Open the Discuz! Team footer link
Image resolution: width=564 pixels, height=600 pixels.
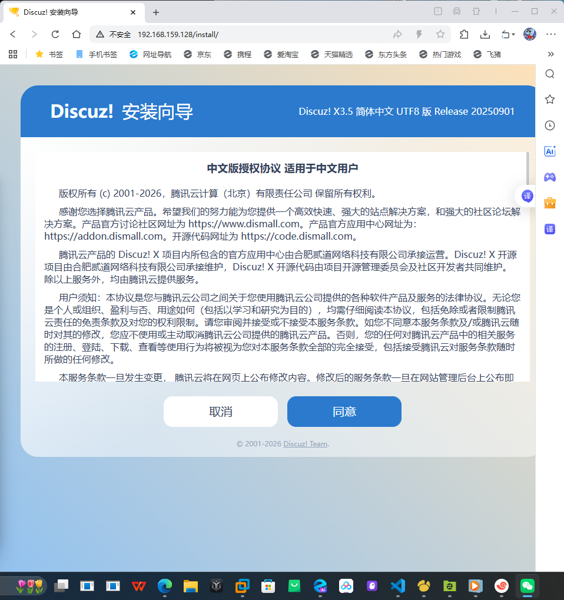[306, 444]
